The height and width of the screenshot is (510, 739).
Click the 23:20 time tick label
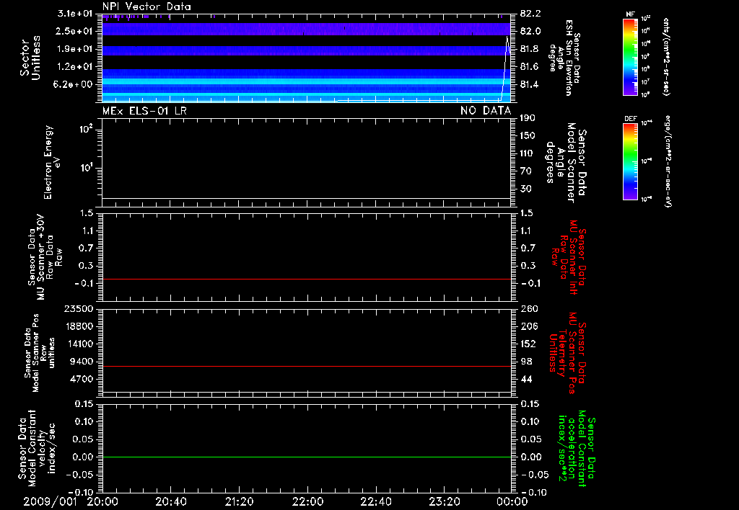[x=444, y=501]
